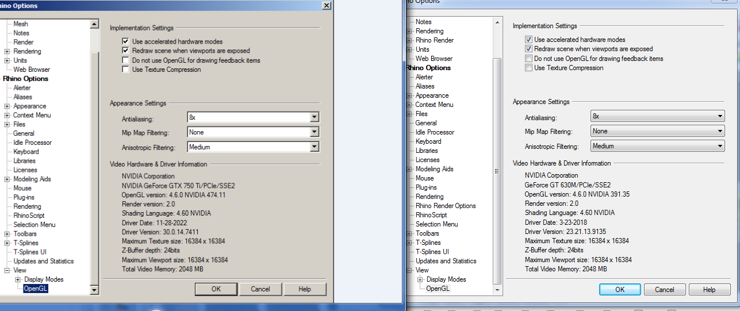Expand Toolbars node in GTX 750 Ti window
Viewport: 740px width, 311px height.
click(7, 234)
